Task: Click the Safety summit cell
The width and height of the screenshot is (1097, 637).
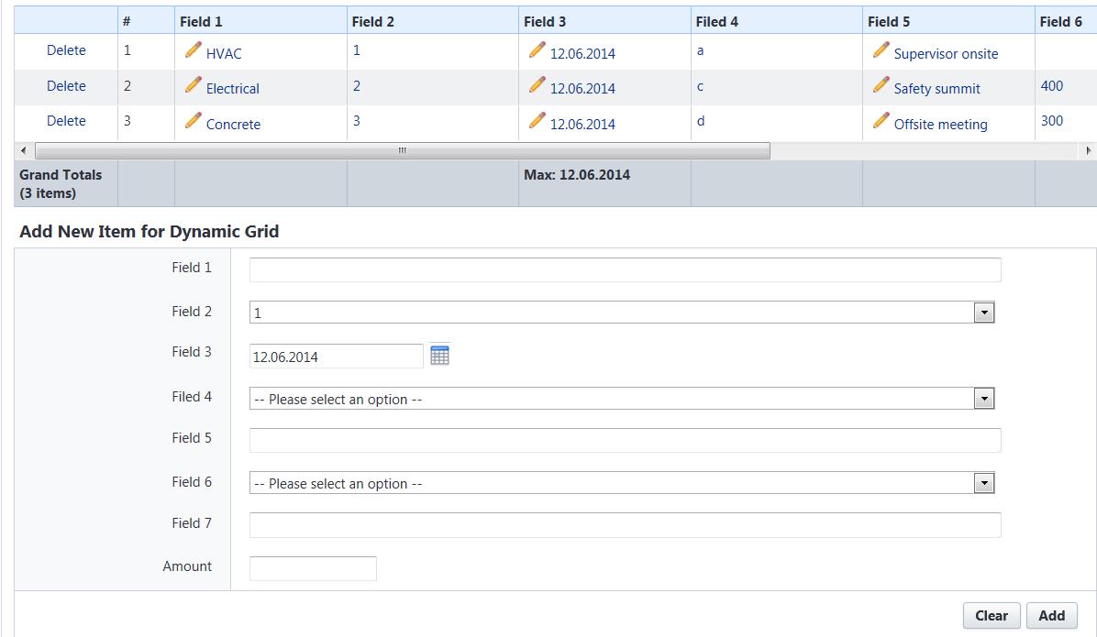Action: pos(936,89)
